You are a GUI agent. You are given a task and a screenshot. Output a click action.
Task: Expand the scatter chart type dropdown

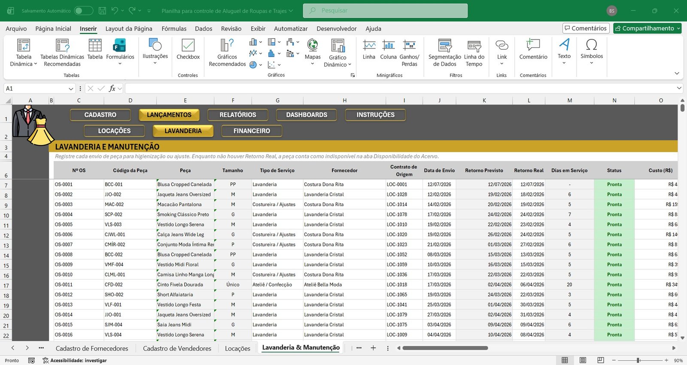pos(279,65)
